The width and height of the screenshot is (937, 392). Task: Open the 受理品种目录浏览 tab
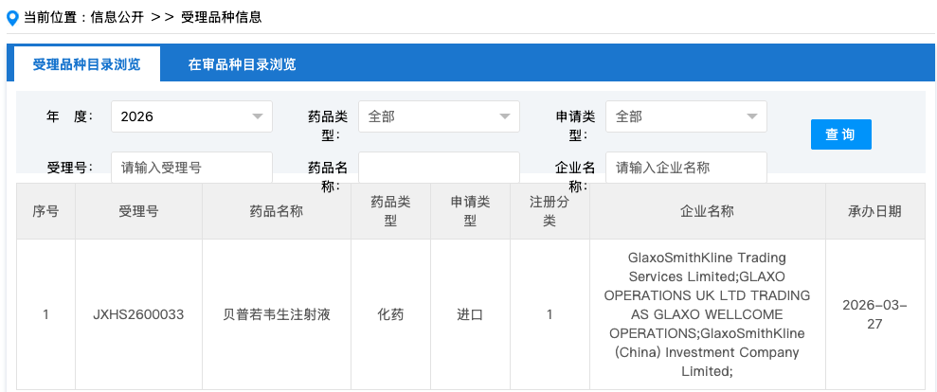pyautogui.click(x=86, y=64)
